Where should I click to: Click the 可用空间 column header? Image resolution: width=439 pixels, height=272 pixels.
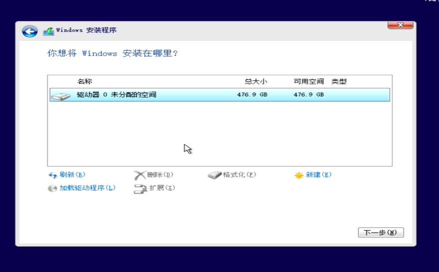[308, 81]
